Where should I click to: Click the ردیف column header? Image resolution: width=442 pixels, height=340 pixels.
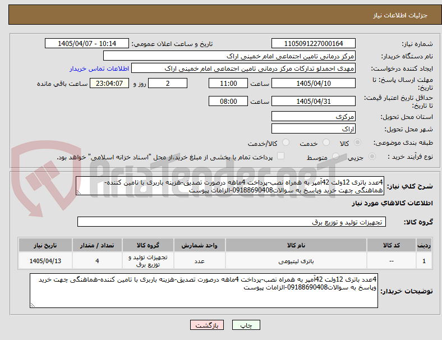[423, 245]
